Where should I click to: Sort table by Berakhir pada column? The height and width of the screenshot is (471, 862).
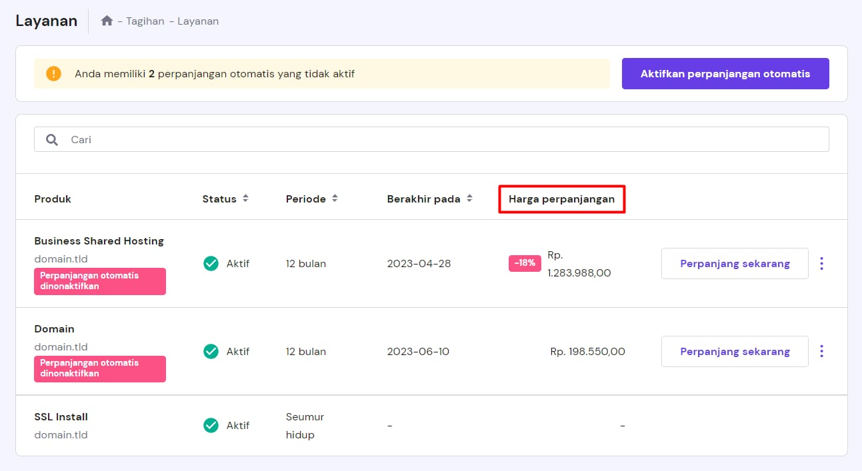(x=469, y=199)
